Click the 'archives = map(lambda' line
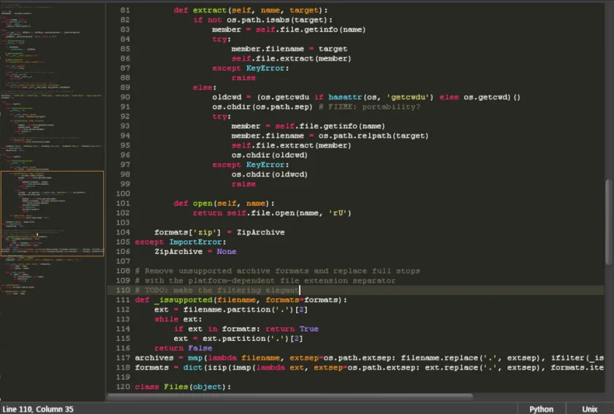The width and height of the screenshot is (614, 414). pos(186,358)
